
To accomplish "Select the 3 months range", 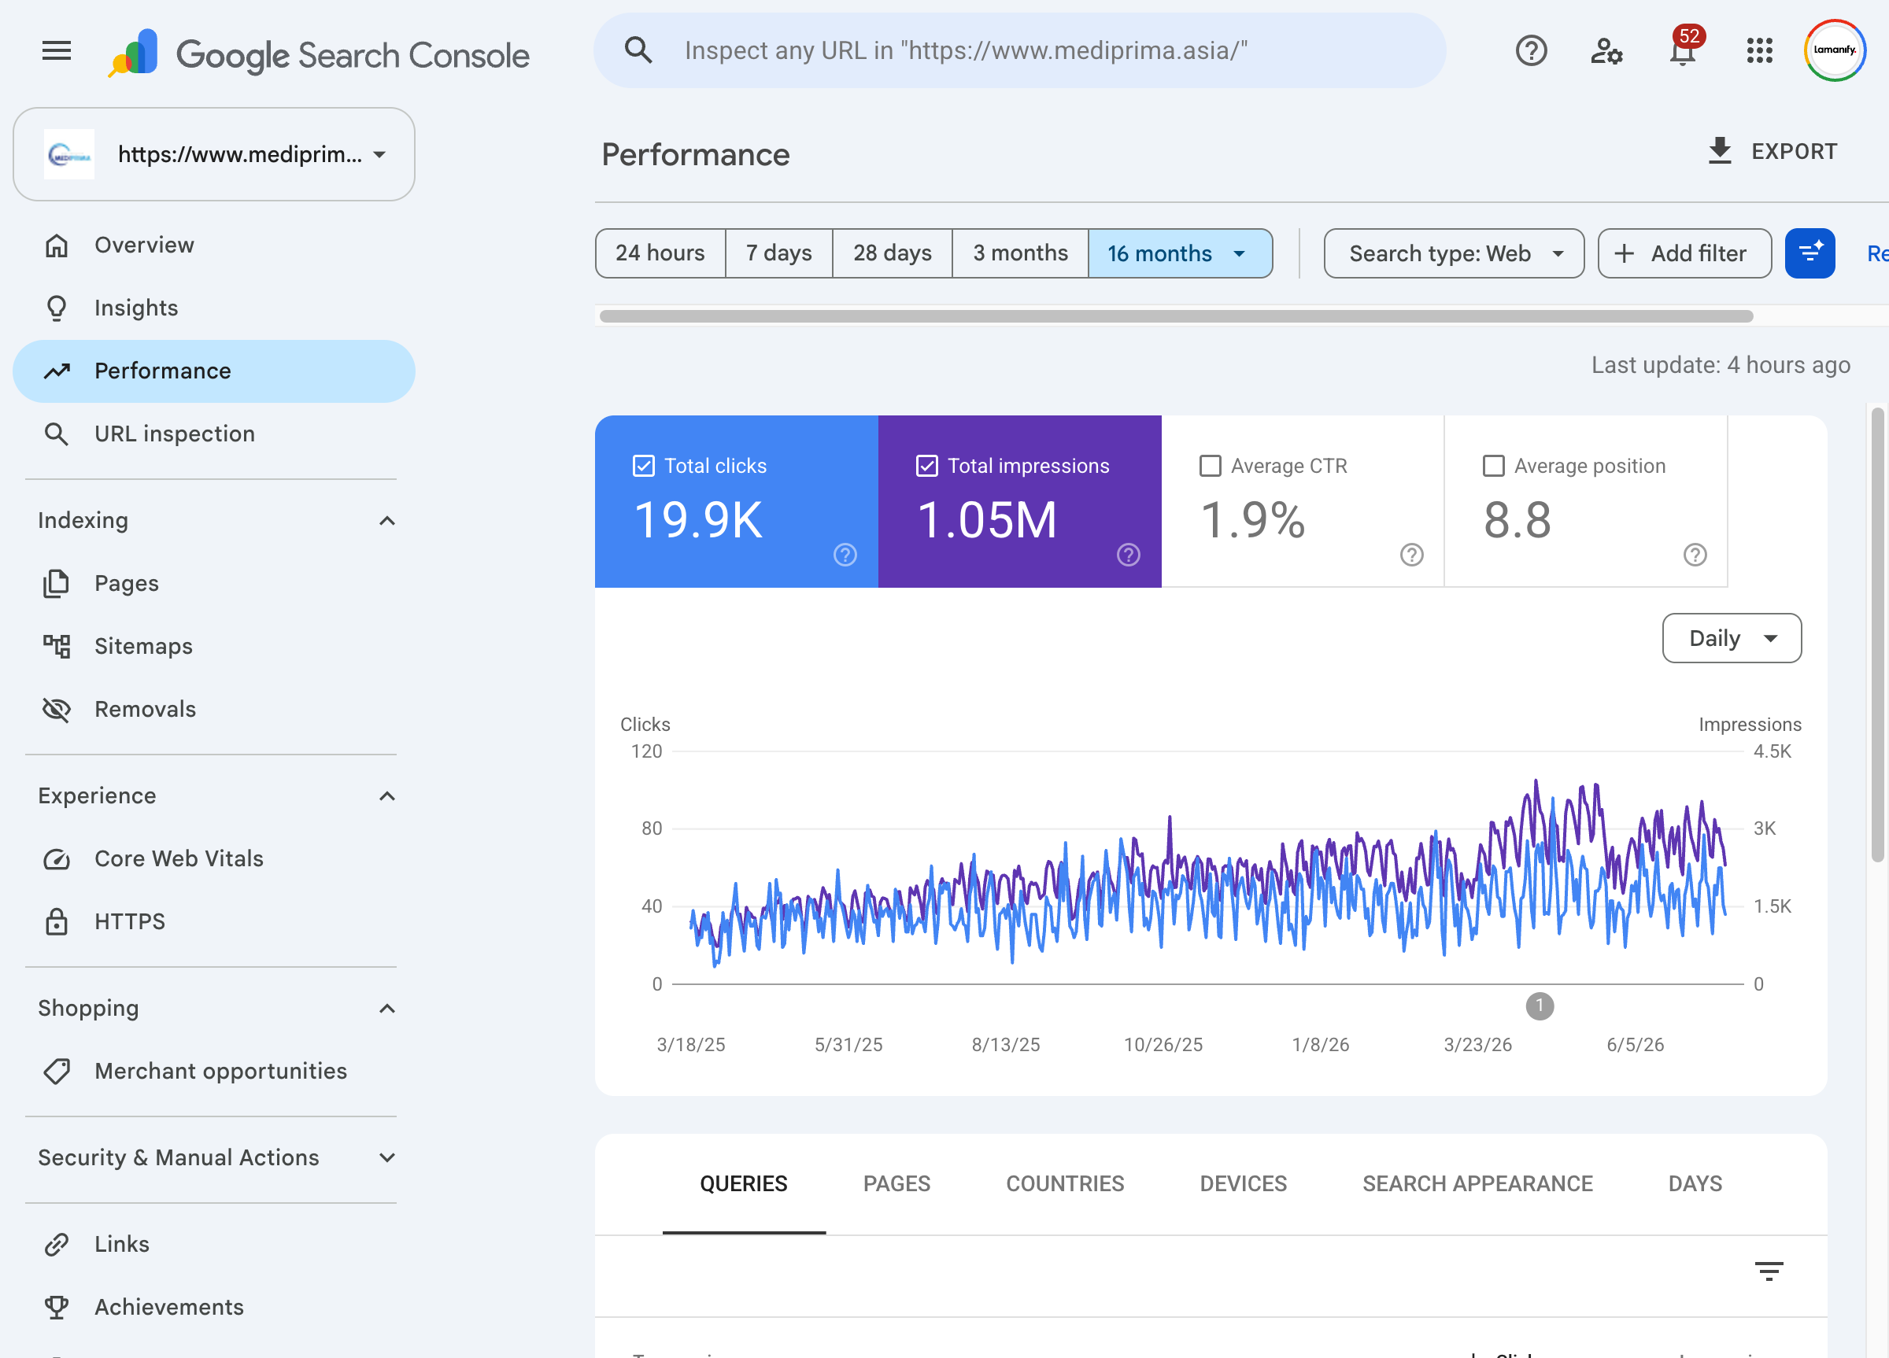I will (1020, 253).
